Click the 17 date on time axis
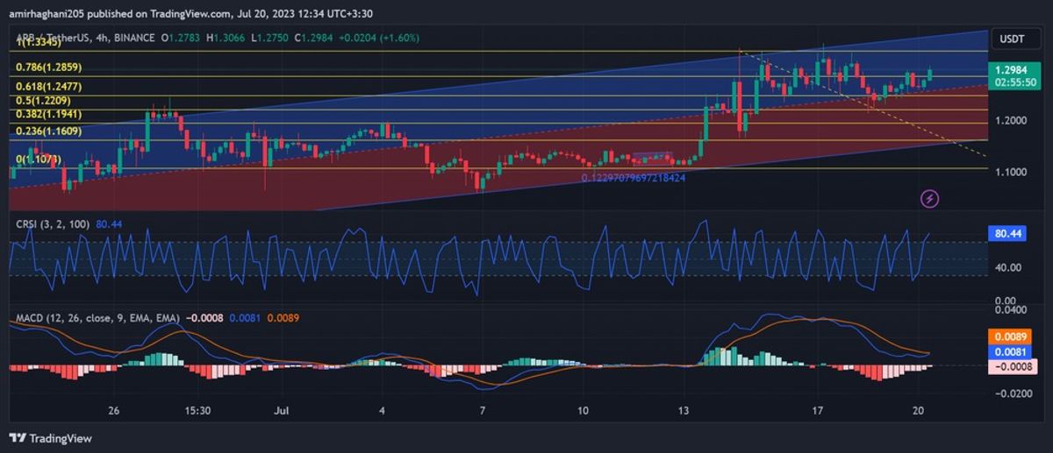Viewport: 1053px width, 453px height. click(817, 410)
